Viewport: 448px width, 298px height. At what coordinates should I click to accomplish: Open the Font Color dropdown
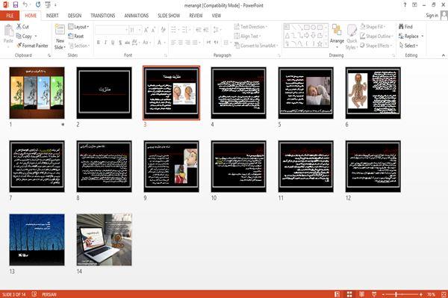pos(164,43)
